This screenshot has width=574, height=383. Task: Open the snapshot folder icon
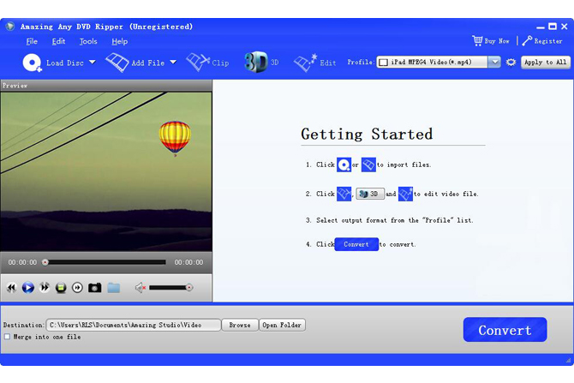[113, 288]
